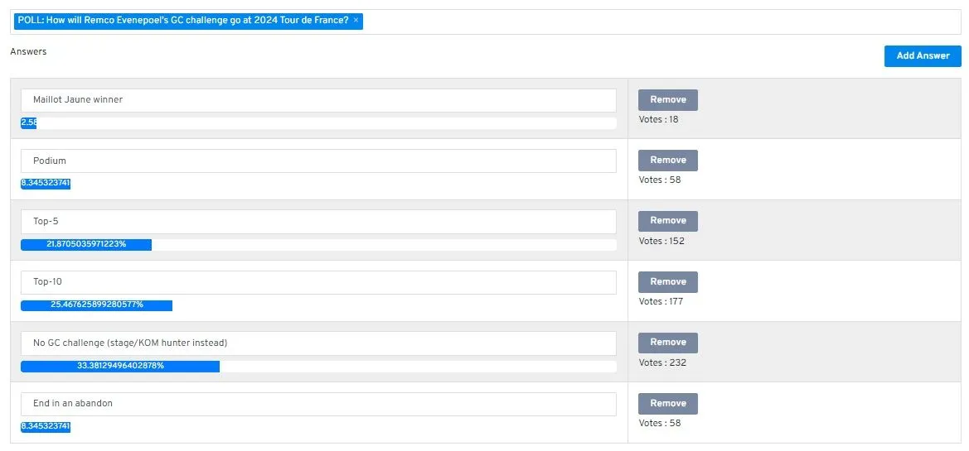Click the Votes : 152 text
969x451 pixels.
point(661,242)
